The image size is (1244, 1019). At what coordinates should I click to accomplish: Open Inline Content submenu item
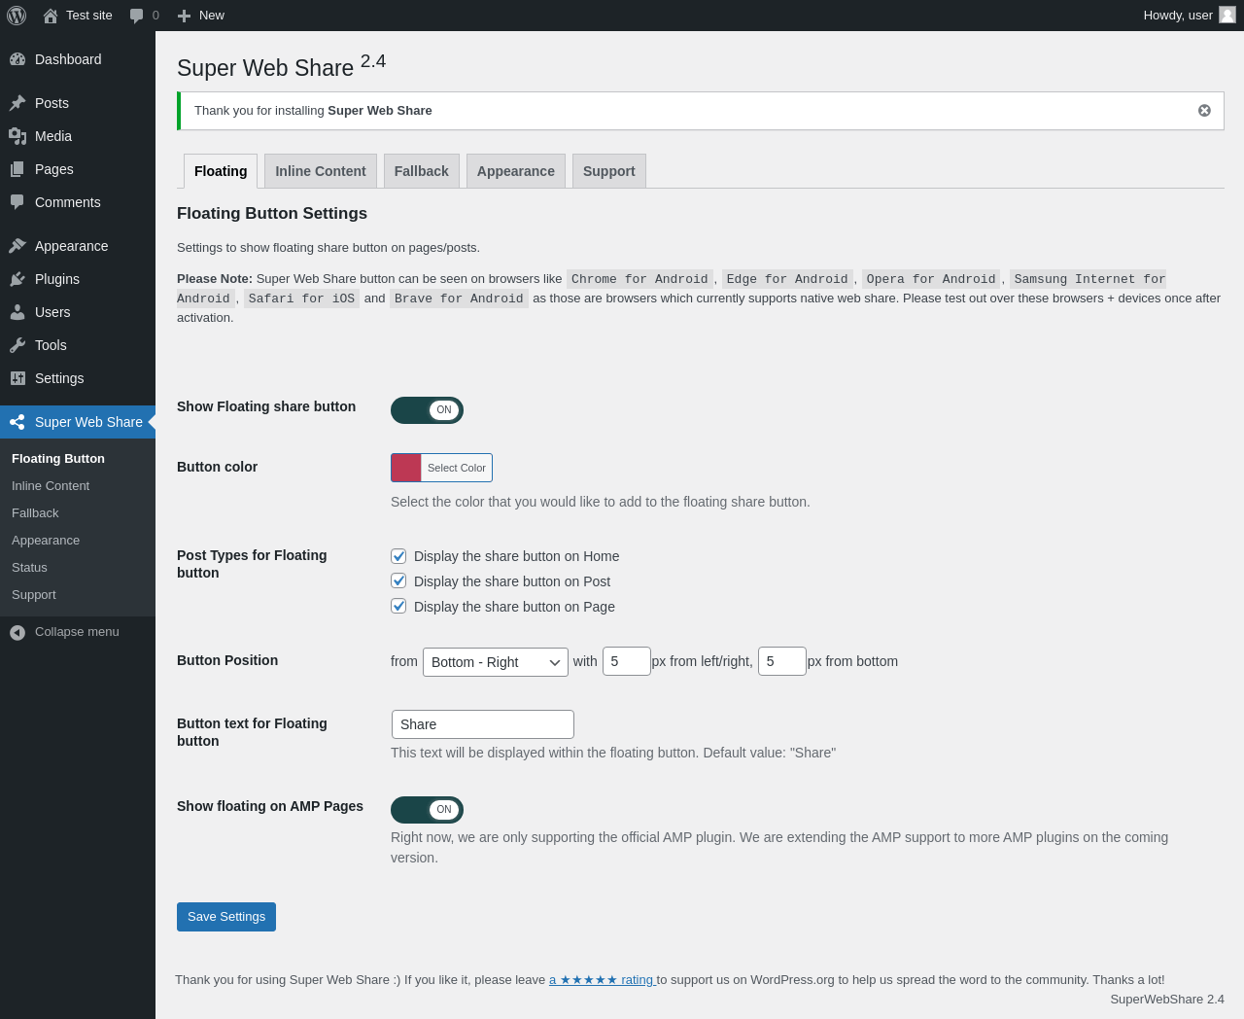pos(51,486)
